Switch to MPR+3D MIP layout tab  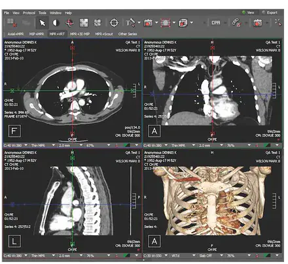tap(80, 34)
